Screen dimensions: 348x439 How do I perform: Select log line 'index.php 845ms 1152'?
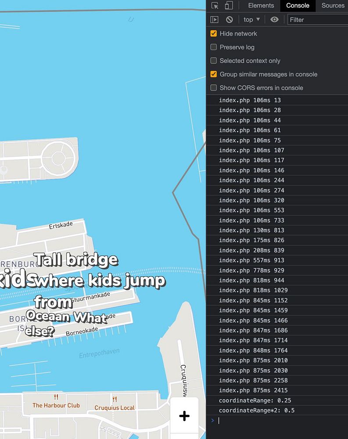pyautogui.click(x=277, y=300)
